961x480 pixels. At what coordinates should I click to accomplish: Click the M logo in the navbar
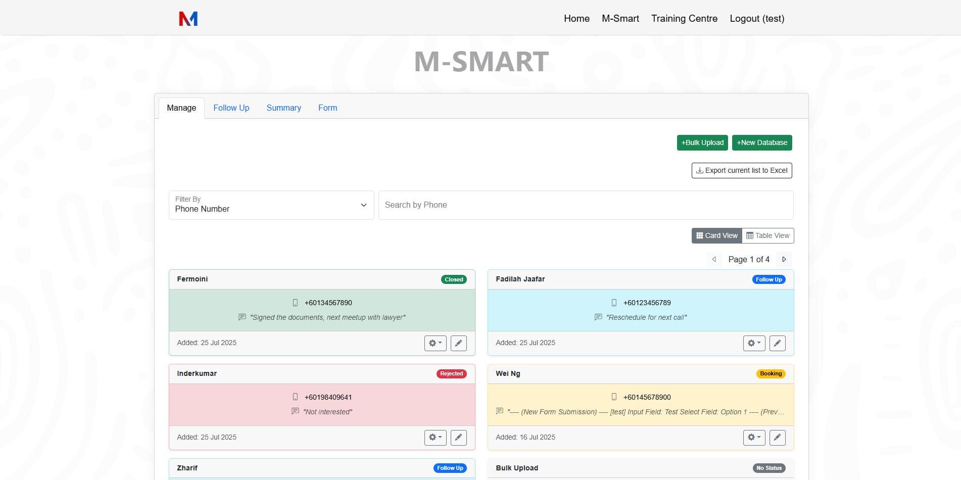(x=187, y=18)
